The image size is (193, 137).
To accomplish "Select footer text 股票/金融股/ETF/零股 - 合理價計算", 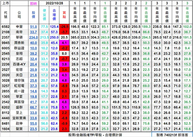I will coord(95,135).
